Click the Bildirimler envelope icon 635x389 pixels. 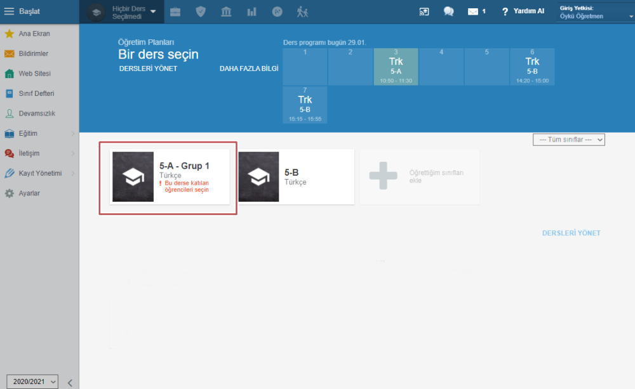coord(10,53)
